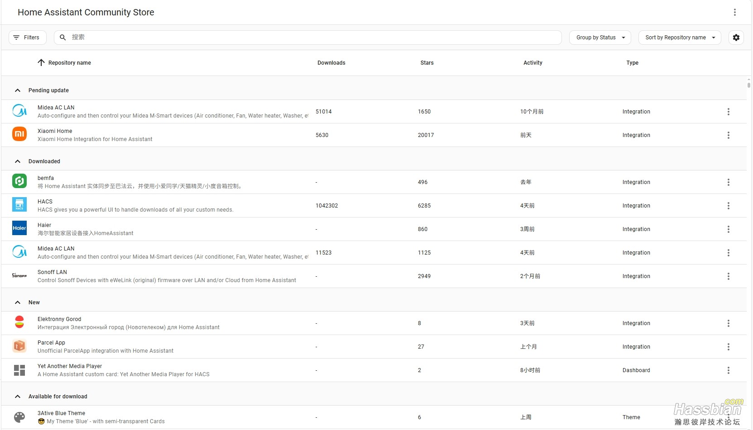Click the search magnifier icon
This screenshot has height=430, width=753.
point(63,38)
